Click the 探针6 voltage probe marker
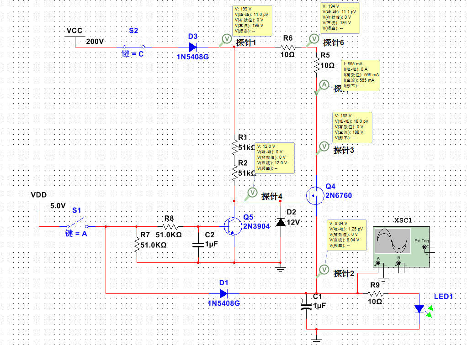This screenshot has width=467, height=345. [x=314, y=39]
